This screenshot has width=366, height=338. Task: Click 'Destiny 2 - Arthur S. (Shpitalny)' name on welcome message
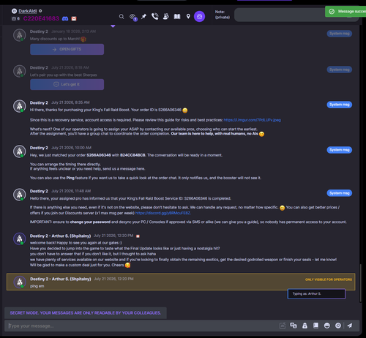pyautogui.click(x=60, y=236)
